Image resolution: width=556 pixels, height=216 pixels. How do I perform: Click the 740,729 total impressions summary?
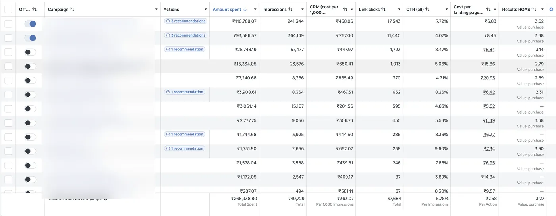pos(296,199)
